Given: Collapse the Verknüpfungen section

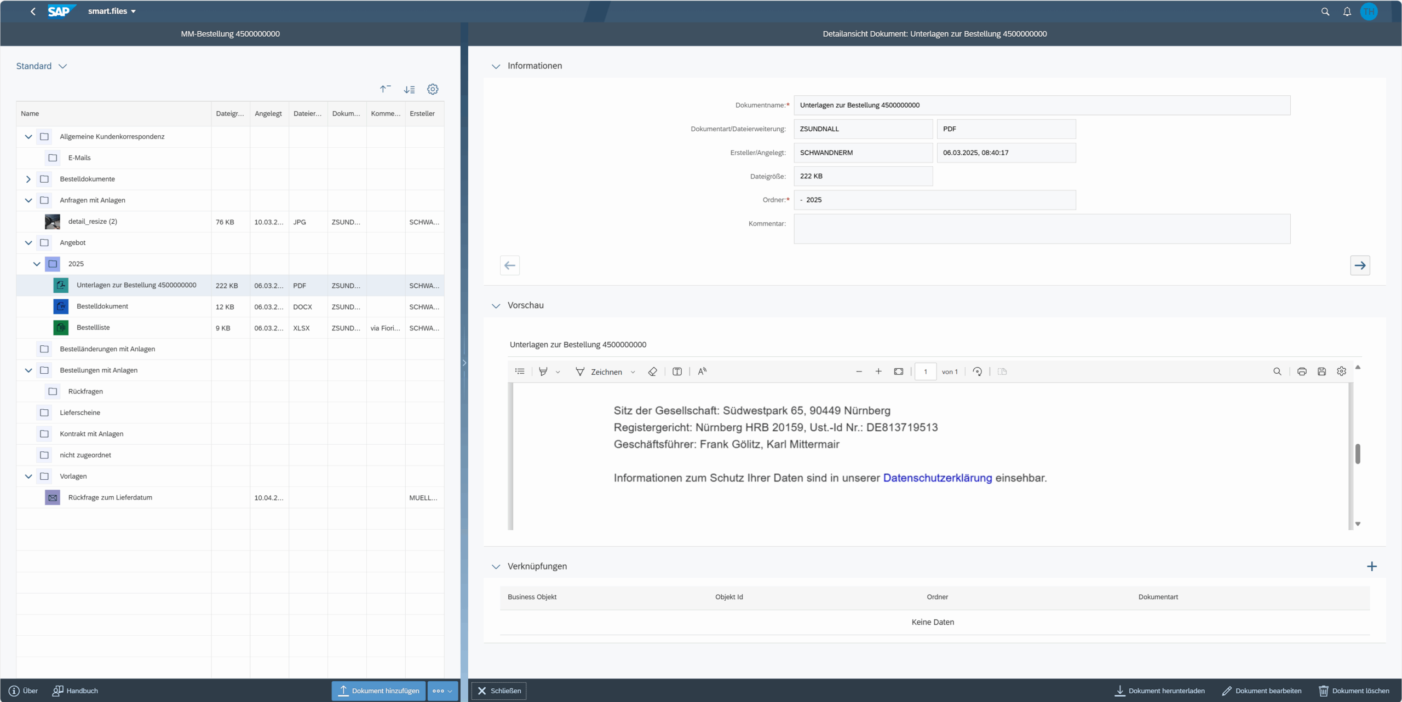Looking at the screenshot, I should point(496,567).
